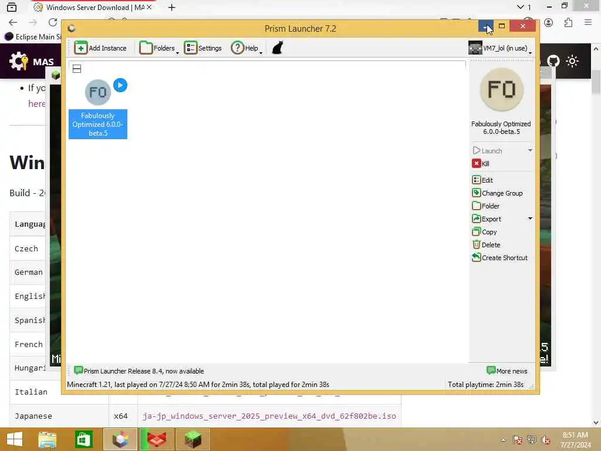Click the Action Center flag tray icon
Screen dimensions: 601x451
point(517,440)
